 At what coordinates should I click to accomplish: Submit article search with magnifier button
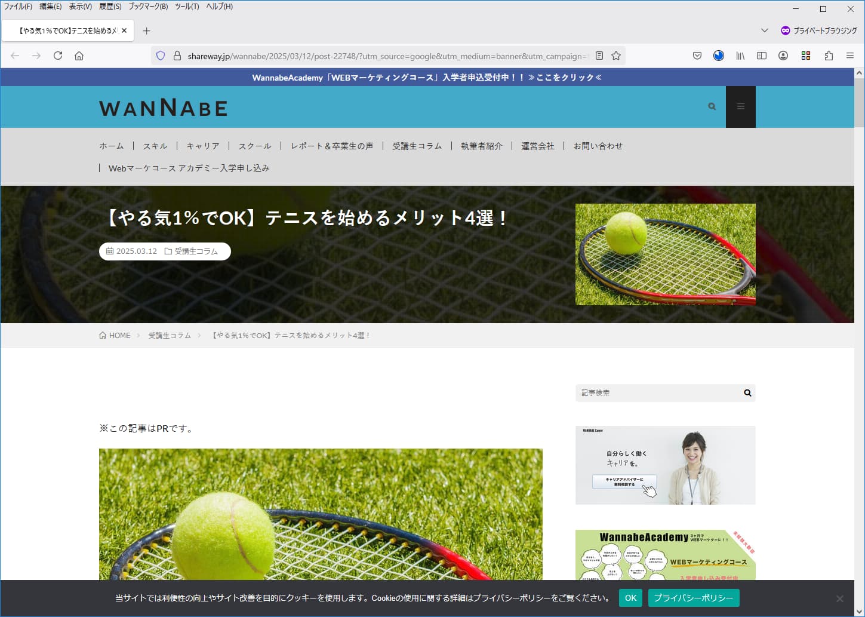coord(747,393)
